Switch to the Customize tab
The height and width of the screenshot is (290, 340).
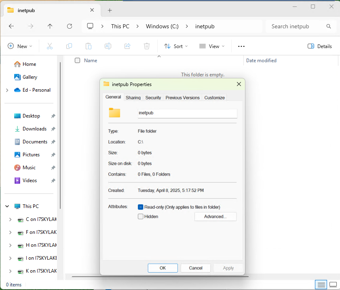(x=214, y=97)
